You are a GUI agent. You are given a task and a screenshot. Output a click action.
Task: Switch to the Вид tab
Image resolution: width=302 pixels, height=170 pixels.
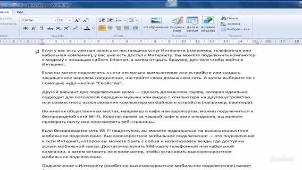click(x=20, y=12)
